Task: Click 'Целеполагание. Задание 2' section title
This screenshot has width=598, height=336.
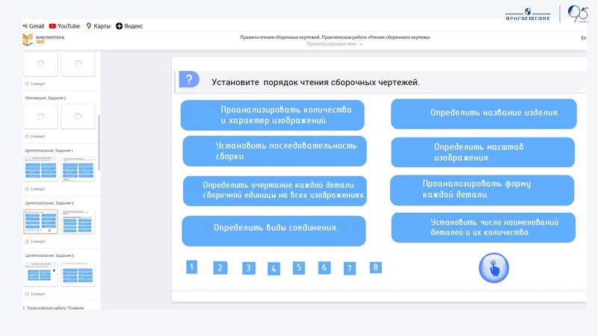Action: point(49,203)
